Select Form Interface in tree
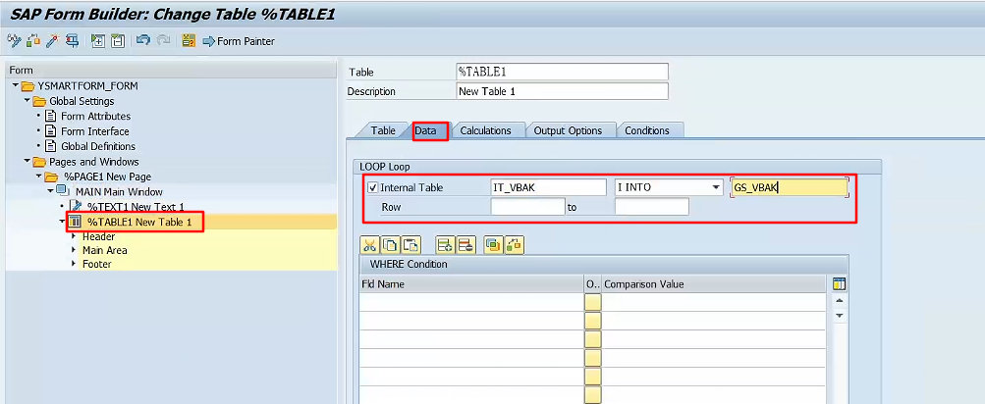Viewport: 985px width, 404px height. click(95, 131)
